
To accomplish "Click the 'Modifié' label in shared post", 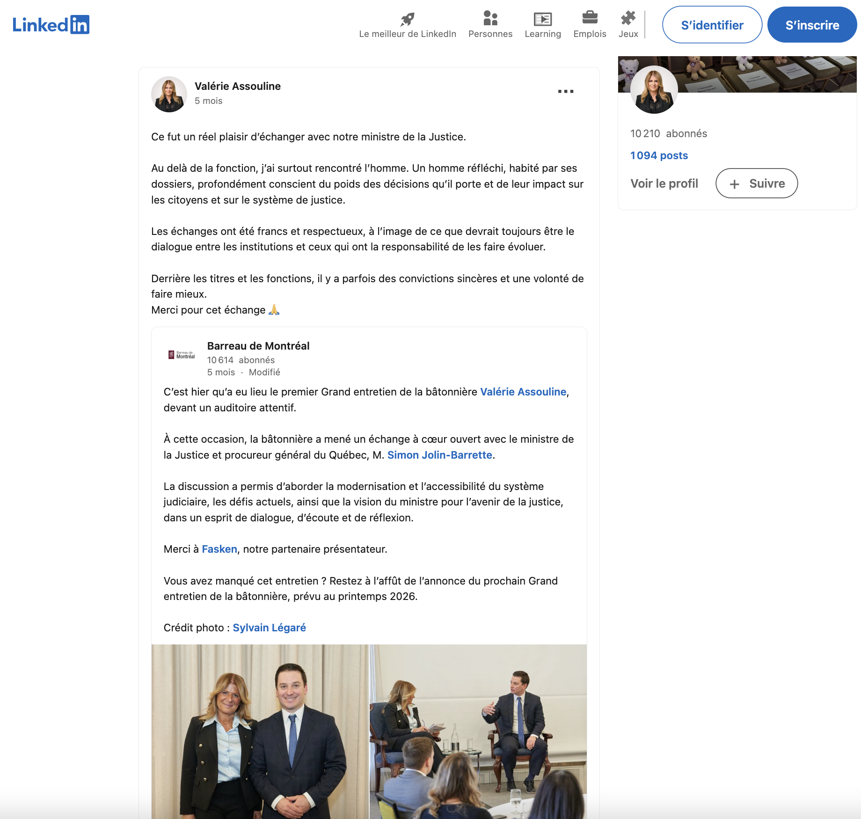I will (264, 372).
